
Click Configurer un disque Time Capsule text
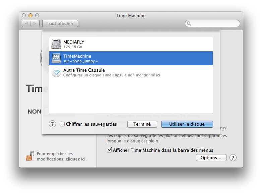pyautogui.click(x=112, y=75)
